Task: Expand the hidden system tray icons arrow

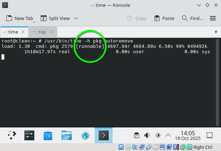Action: (x=168, y=135)
